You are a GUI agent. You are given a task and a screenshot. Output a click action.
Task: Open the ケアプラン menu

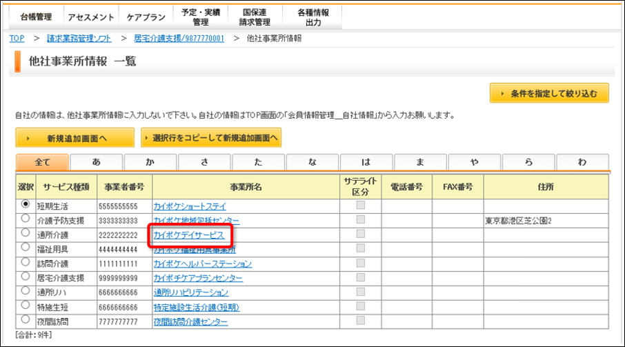coord(146,17)
